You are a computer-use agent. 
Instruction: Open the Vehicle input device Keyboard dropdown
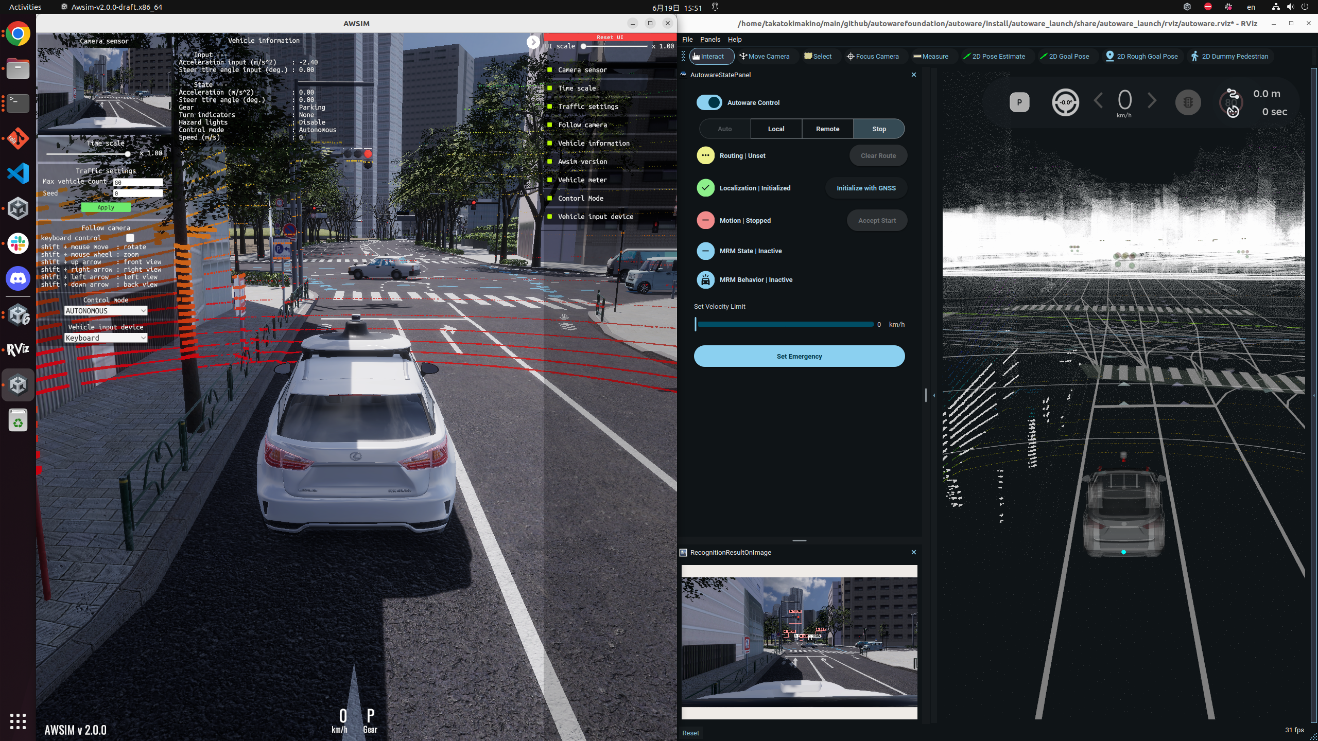point(106,338)
